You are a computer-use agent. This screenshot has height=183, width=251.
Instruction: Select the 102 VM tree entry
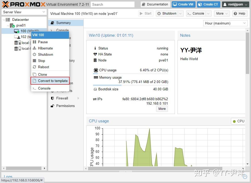(x=24, y=37)
